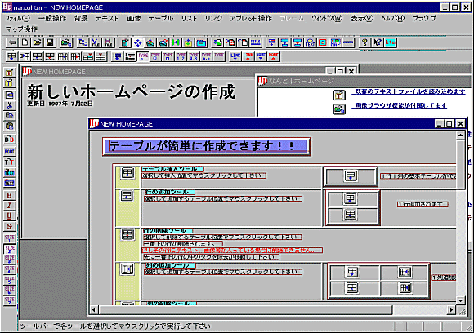Viewport: 474px width, 333px height.
Task: Create a new page with the blank document icon
Action: pyautogui.click(x=25, y=42)
